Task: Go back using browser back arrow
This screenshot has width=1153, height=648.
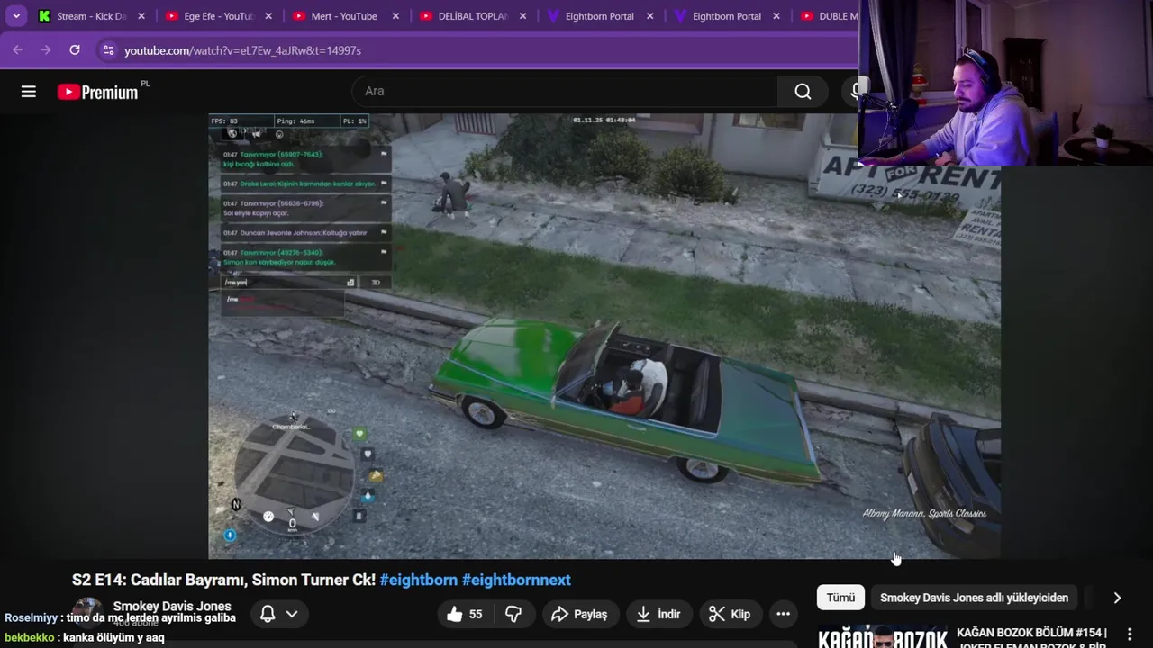Action: [17, 50]
